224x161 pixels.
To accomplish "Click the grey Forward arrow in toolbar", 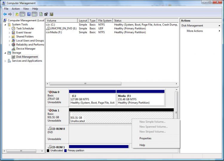I will point(10,14).
